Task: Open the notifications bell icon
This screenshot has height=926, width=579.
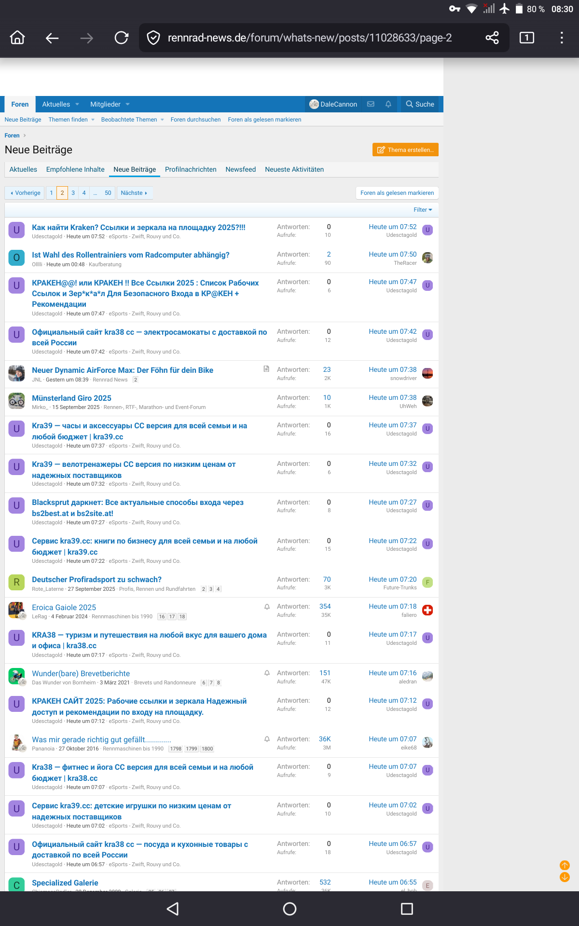Action: click(388, 104)
